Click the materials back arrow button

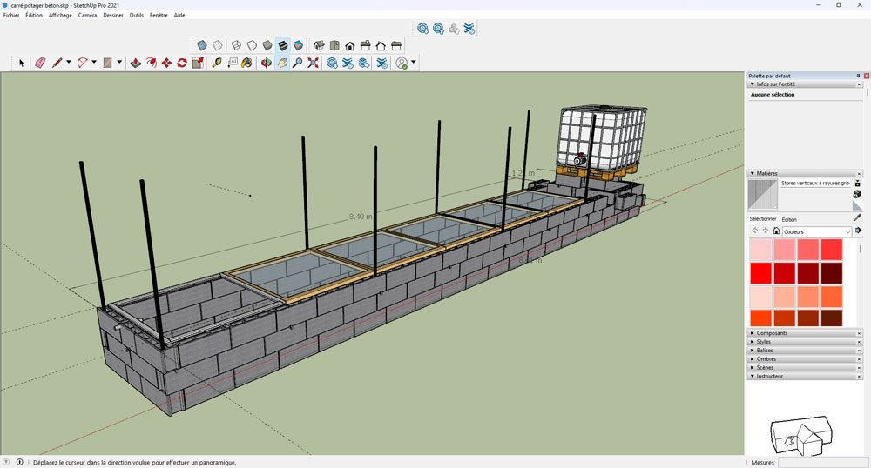pyautogui.click(x=754, y=231)
